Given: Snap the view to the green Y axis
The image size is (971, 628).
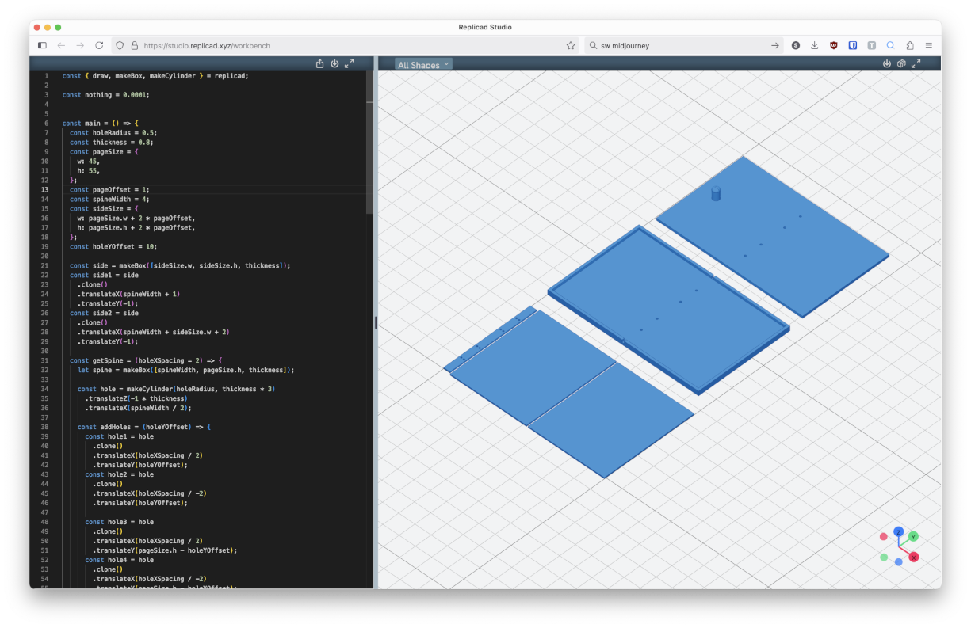Looking at the screenshot, I should [913, 537].
